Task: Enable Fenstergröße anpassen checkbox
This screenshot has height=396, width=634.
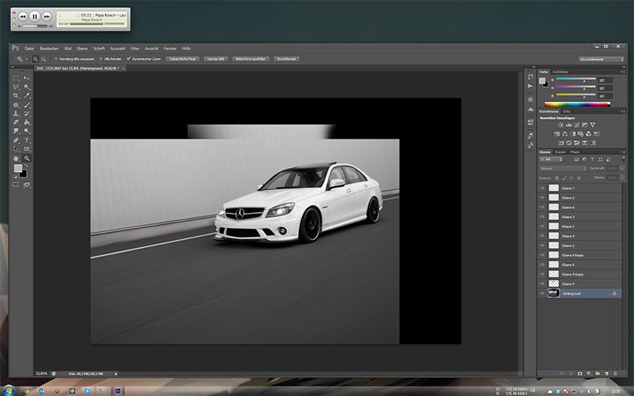Action: click(x=55, y=59)
